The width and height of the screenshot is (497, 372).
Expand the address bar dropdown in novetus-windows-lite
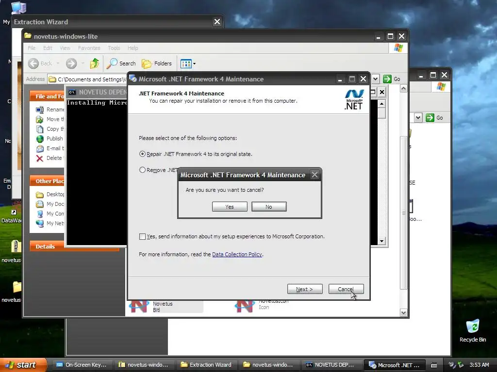(x=375, y=79)
